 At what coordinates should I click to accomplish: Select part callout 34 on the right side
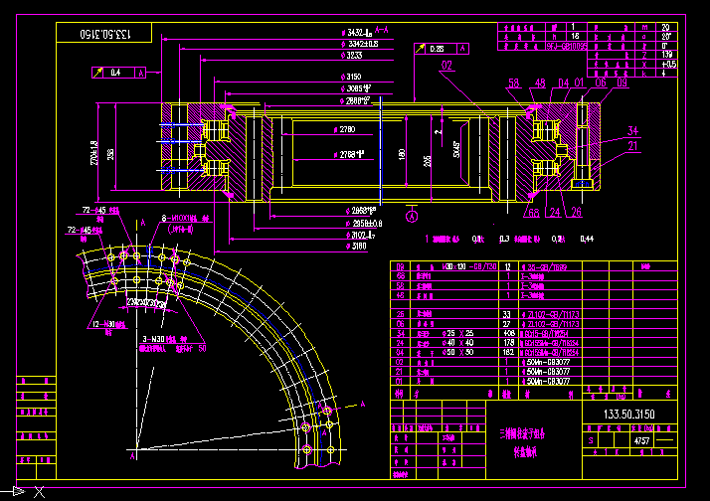(x=632, y=130)
